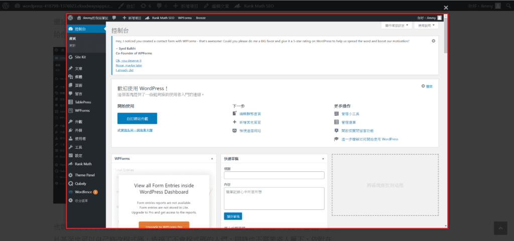Click the 開啟或關閉留言功能 link

[357, 131]
